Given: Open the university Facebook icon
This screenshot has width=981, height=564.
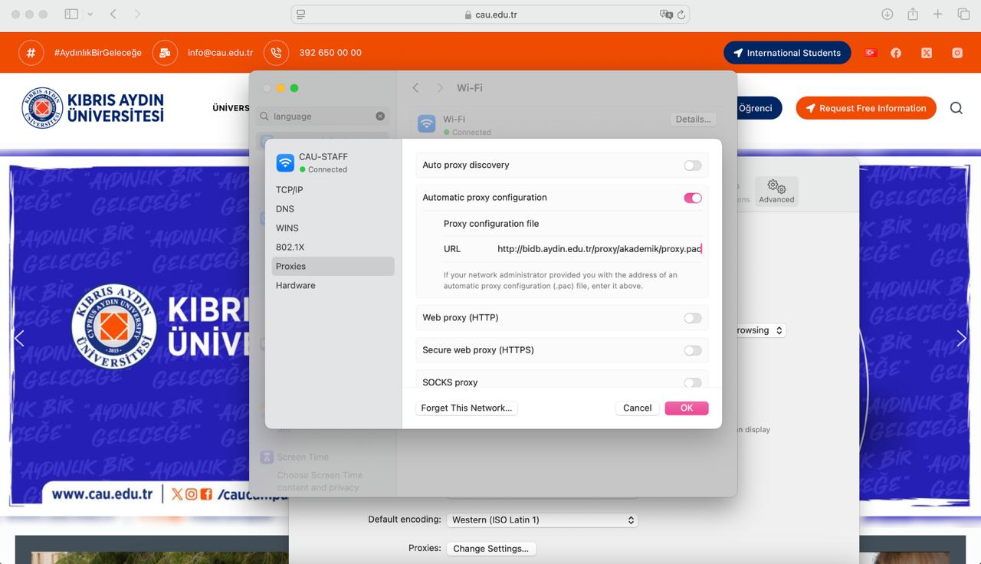Looking at the screenshot, I should point(896,53).
